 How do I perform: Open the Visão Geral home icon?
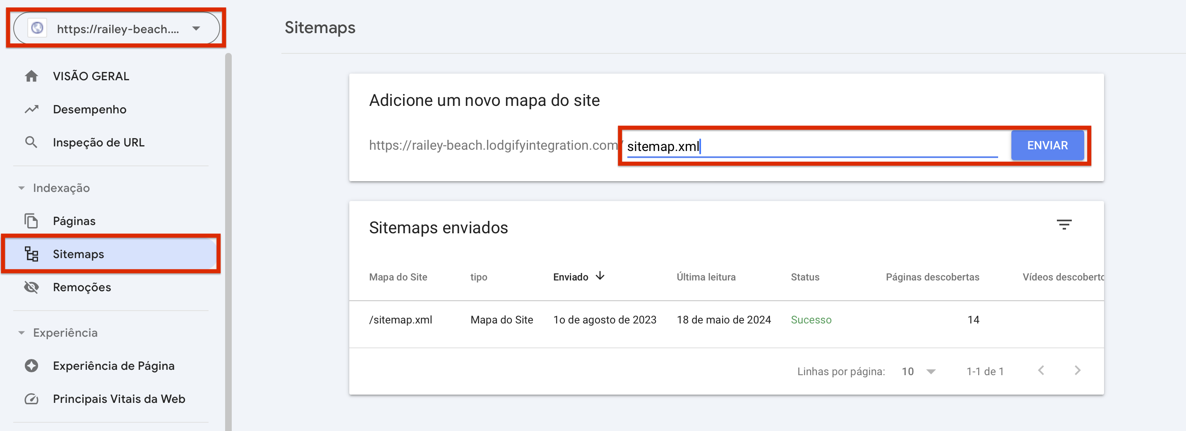pos(31,76)
